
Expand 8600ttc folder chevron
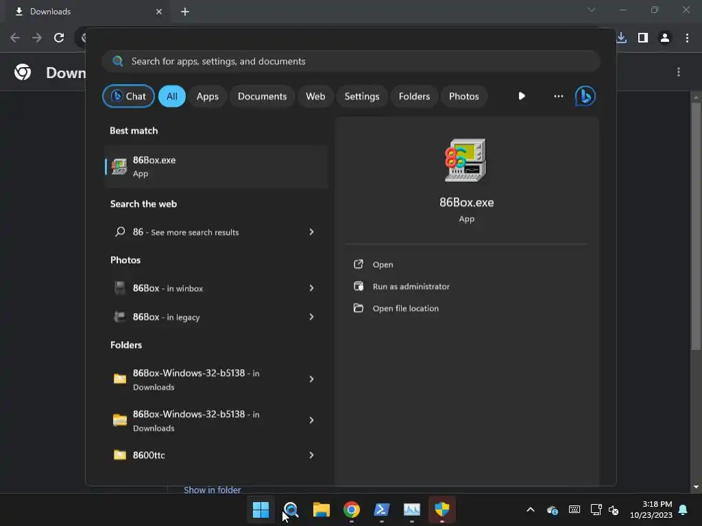click(x=311, y=455)
